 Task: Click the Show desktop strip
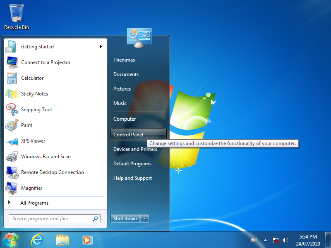click(x=328, y=240)
